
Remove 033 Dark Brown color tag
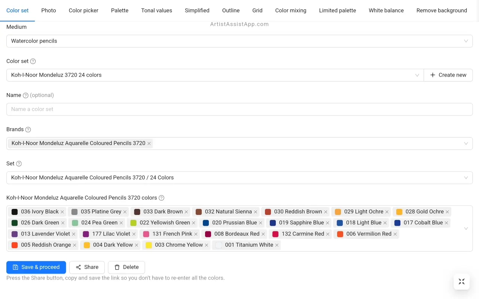pyautogui.click(x=186, y=212)
